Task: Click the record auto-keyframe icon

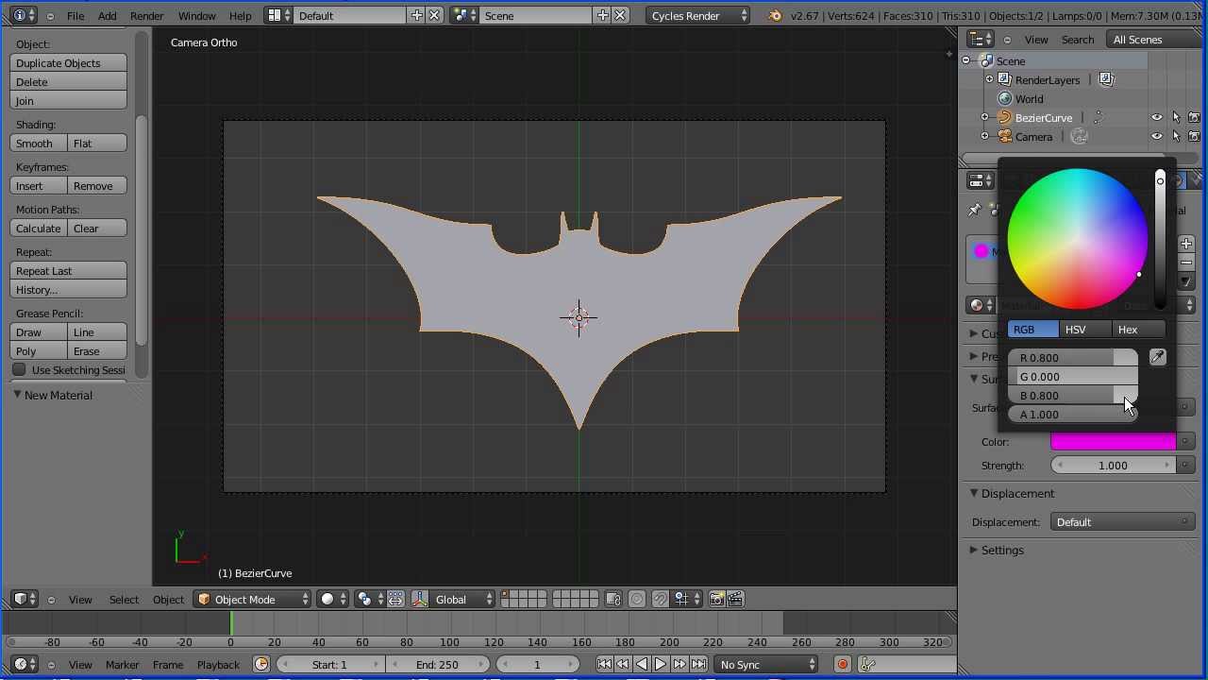Action: pos(842,665)
